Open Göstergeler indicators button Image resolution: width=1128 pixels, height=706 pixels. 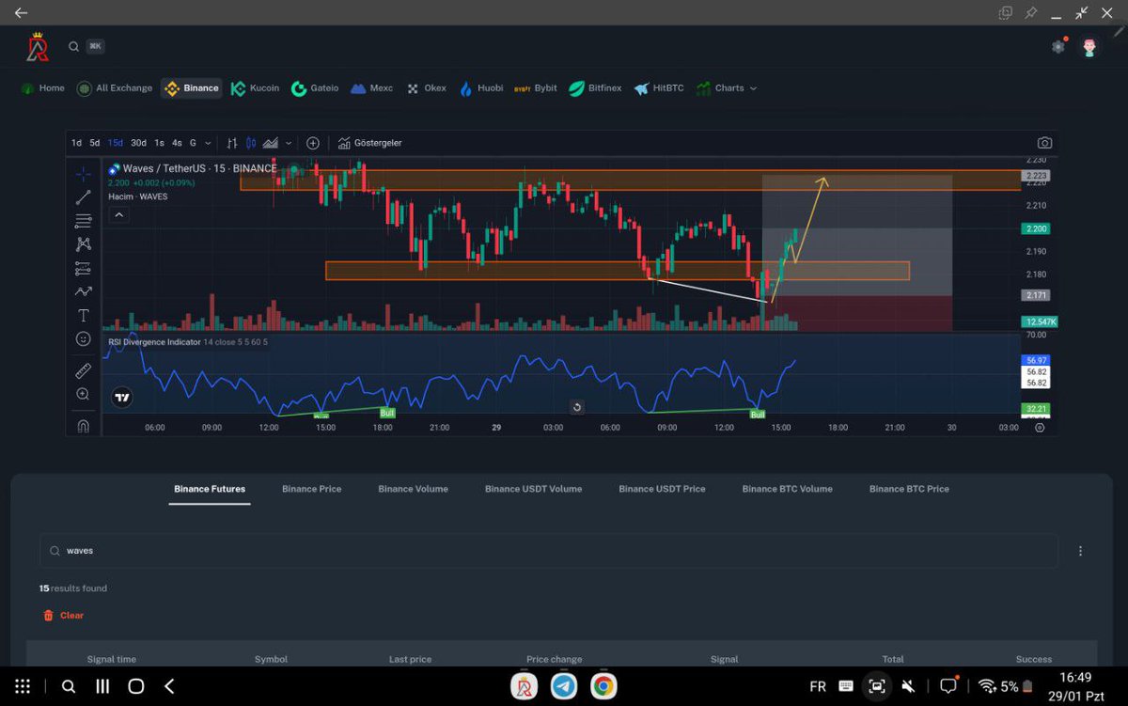(369, 143)
